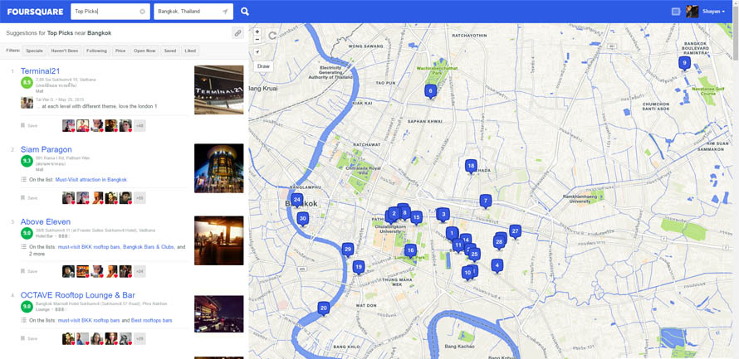Toggle the Open Now filter

(x=144, y=51)
